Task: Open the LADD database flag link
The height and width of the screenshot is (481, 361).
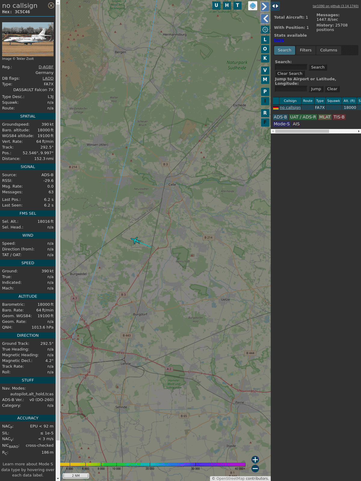Action: (48, 78)
